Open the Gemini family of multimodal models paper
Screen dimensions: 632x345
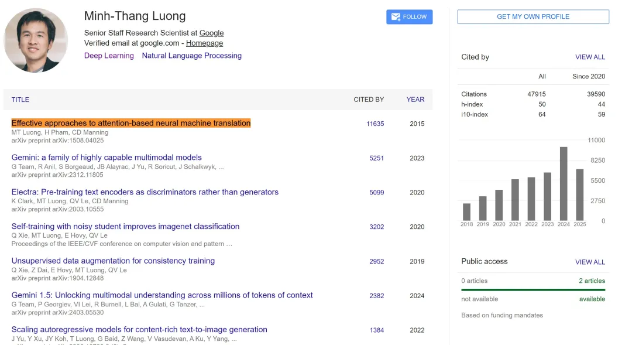click(x=107, y=158)
